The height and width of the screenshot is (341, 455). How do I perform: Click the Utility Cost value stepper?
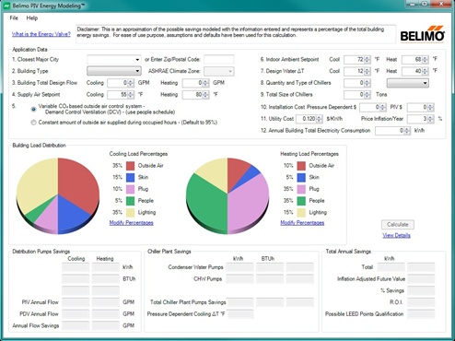pos(320,119)
